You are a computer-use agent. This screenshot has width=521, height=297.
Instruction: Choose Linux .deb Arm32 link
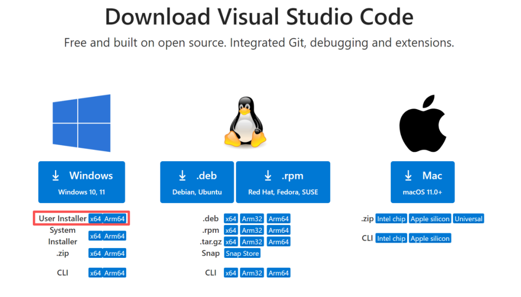coord(252,219)
